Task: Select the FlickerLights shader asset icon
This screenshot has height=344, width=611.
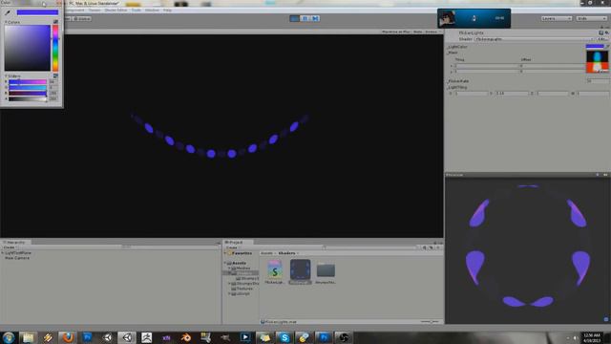Action: click(275, 269)
